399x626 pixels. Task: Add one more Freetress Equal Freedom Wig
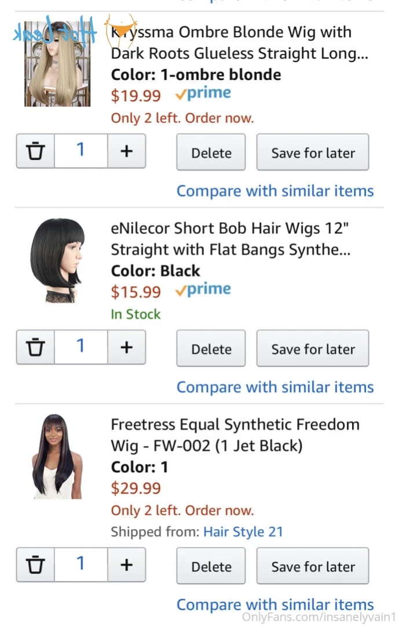126,565
